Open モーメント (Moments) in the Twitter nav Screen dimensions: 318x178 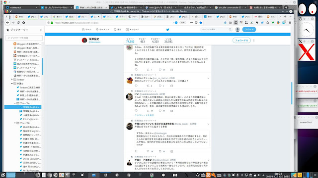(x=103, y=30)
